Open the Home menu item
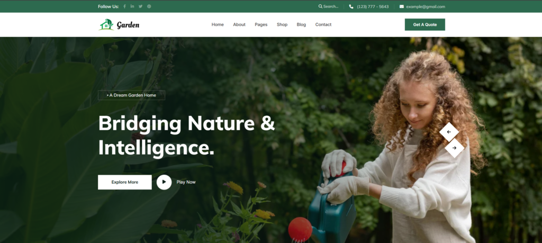The height and width of the screenshot is (243, 542). (x=218, y=24)
